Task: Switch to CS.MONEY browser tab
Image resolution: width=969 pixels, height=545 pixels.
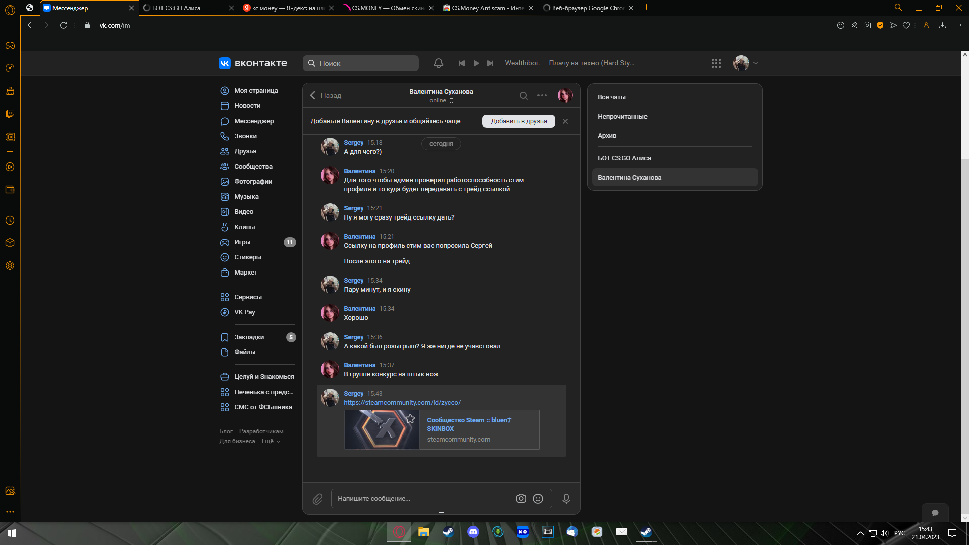Action: point(388,8)
